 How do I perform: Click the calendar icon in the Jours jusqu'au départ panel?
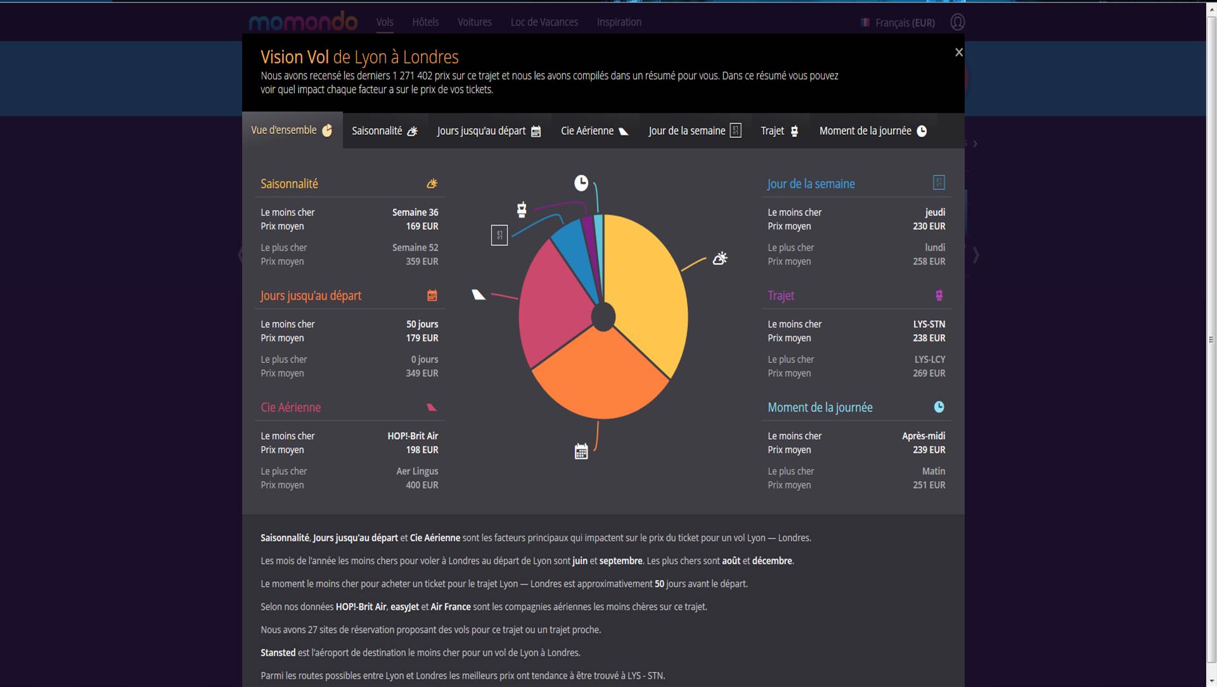coord(432,295)
